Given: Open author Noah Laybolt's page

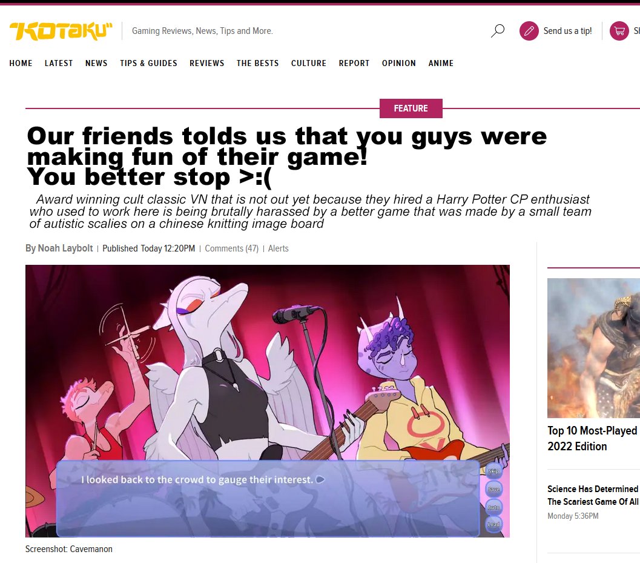Looking at the screenshot, I should (65, 248).
